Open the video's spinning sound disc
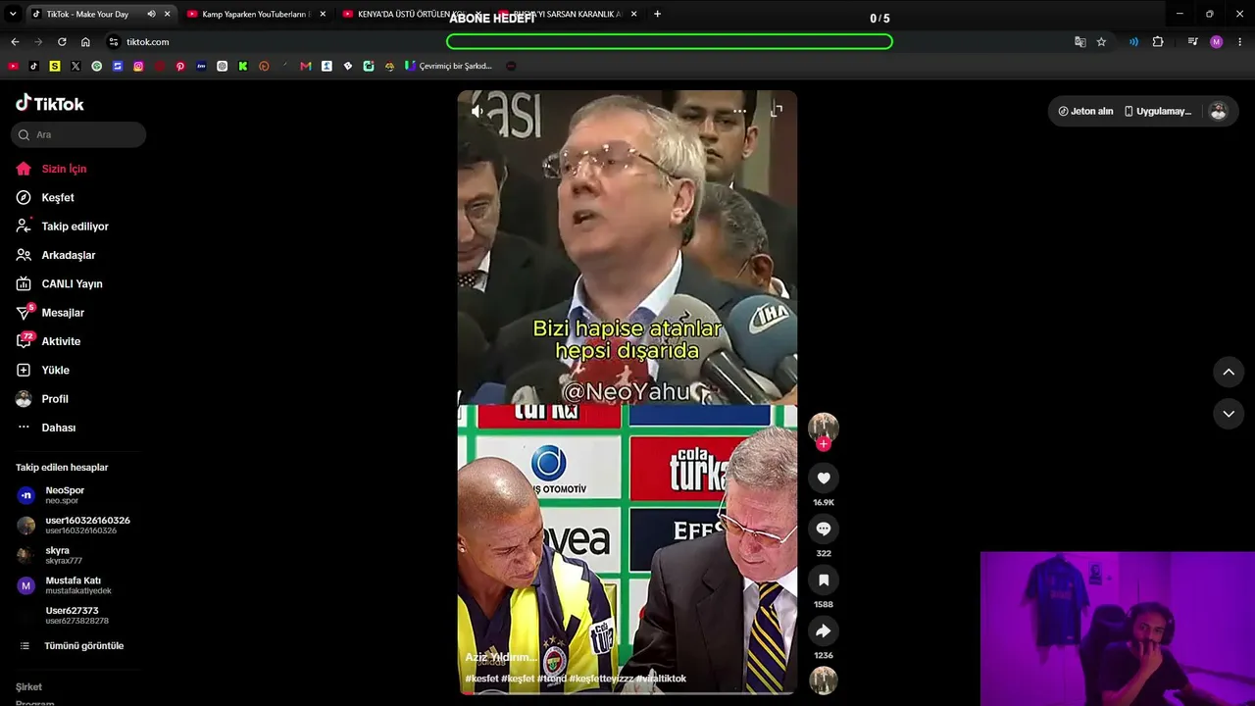 click(824, 681)
